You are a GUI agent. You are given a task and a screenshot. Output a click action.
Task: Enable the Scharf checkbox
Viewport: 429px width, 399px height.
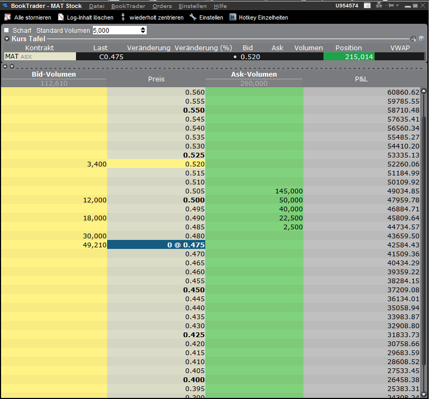(7, 31)
